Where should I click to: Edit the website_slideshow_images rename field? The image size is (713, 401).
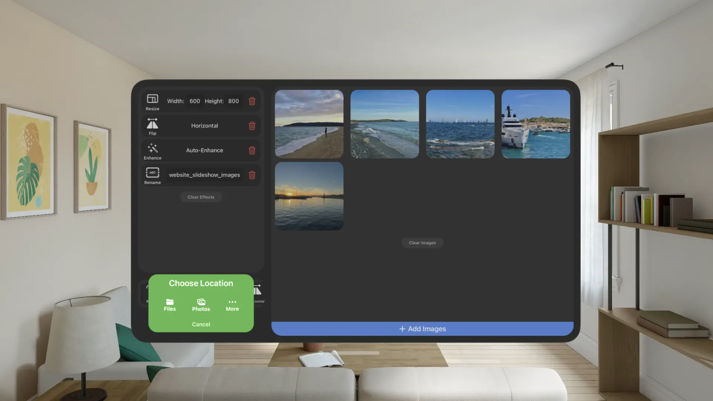pyautogui.click(x=204, y=175)
